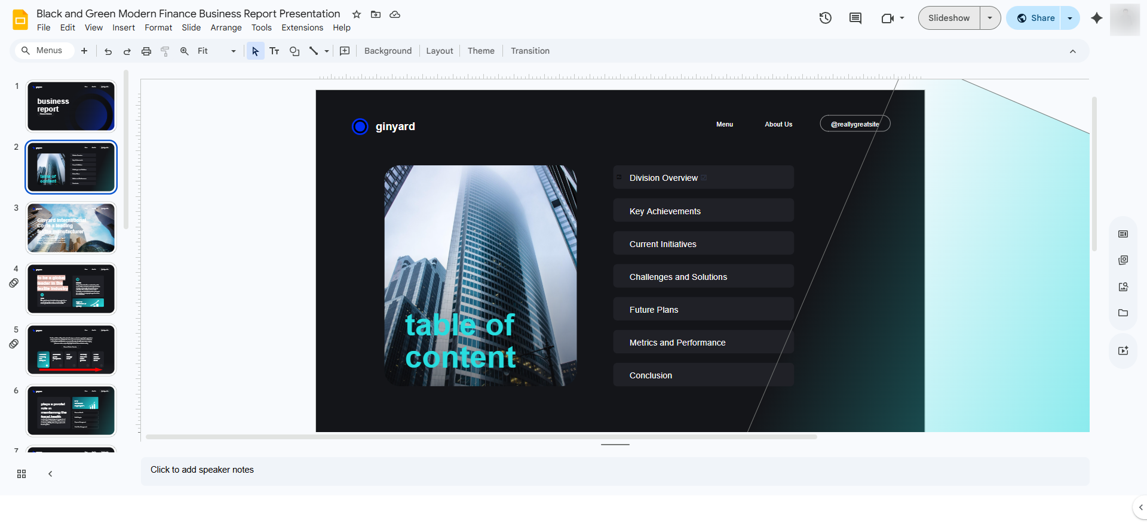Open the Gemini sparkle icon
Image resolution: width=1147 pixels, height=524 pixels.
coord(1097,18)
